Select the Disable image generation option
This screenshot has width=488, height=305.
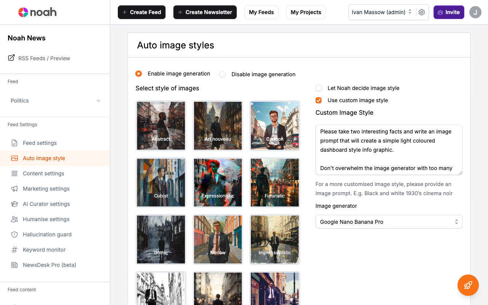click(x=222, y=74)
